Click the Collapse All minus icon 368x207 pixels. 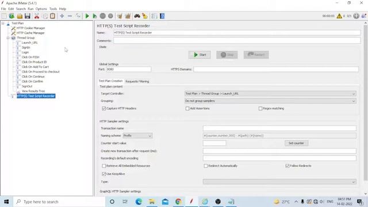coord(70,16)
